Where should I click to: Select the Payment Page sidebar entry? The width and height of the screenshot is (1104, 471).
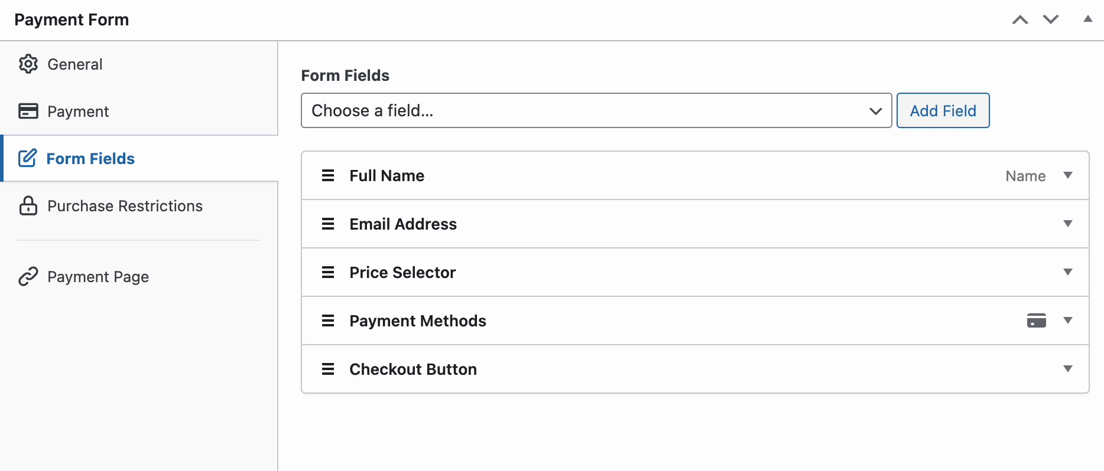tap(98, 276)
